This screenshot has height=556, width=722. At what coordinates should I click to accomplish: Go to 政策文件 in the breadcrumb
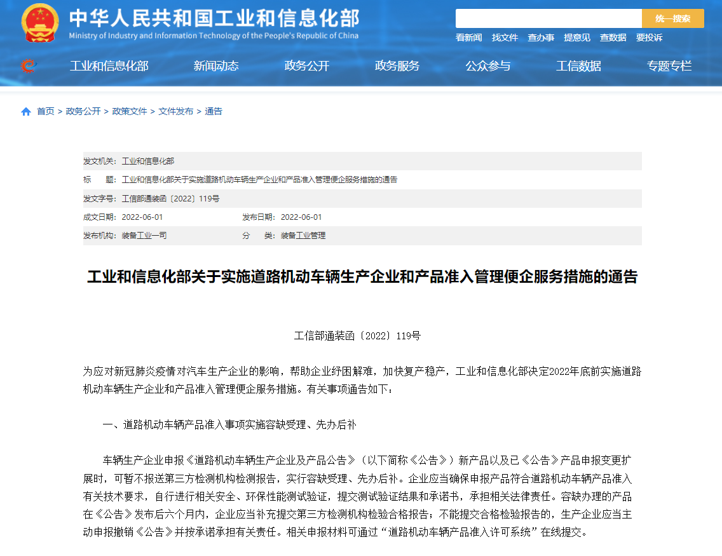tap(130, 111)
